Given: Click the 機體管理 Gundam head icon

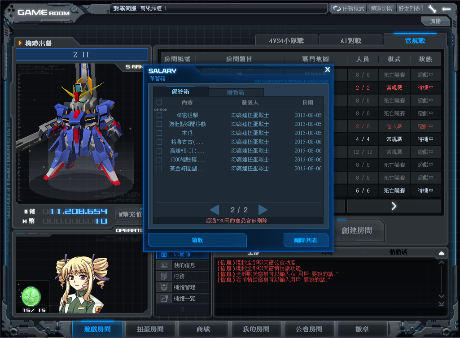Looking at the screenshot, I should click(x=164, y=287).
